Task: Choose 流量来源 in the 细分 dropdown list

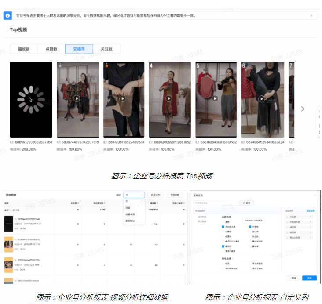Action: pyautogui.click(x=130, y=214)
